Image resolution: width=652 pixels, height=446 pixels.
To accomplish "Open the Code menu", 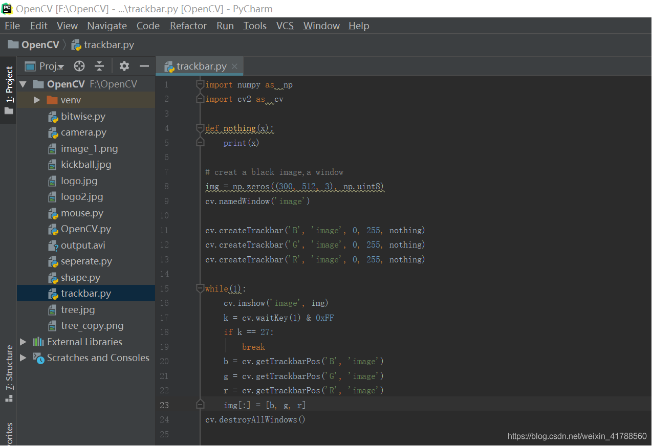I will pyautogui.click(x=148, y=26).
